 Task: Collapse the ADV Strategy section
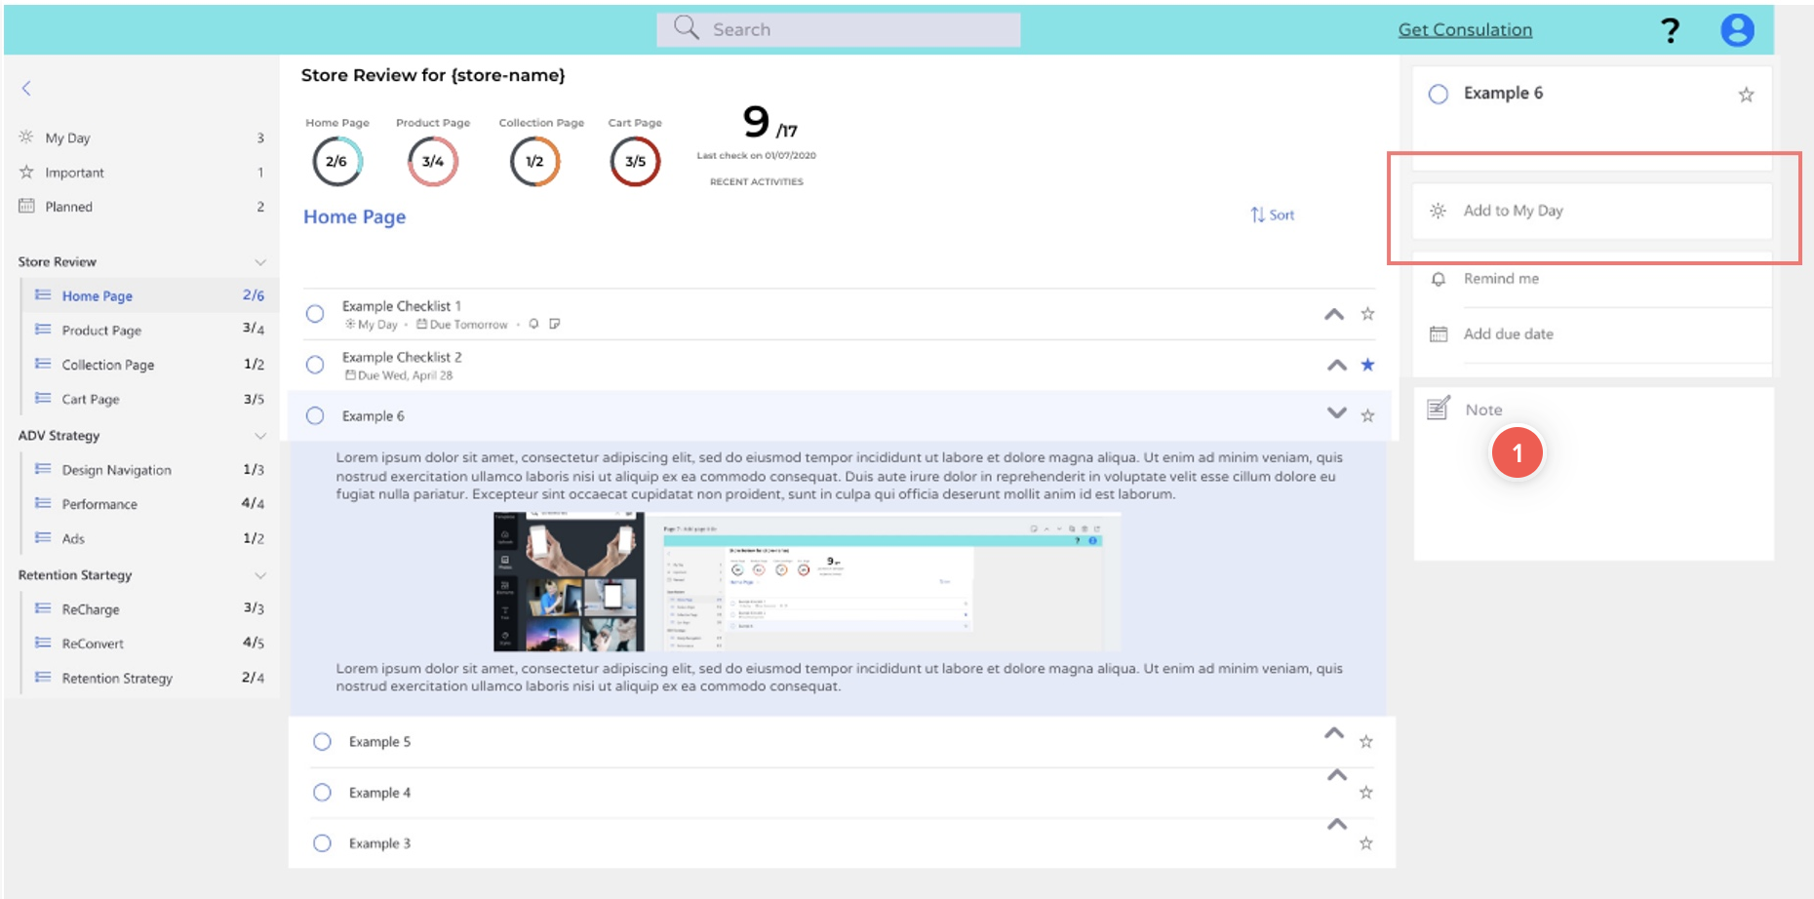click(x=260, y=436)
